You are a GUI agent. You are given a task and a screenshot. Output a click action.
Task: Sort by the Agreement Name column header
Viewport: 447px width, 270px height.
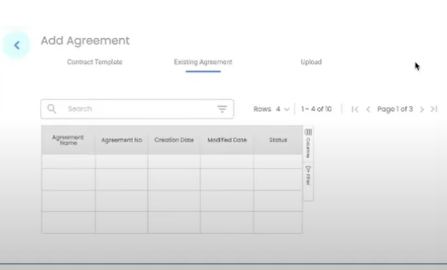pyautogui.click(x=68, y=140)
